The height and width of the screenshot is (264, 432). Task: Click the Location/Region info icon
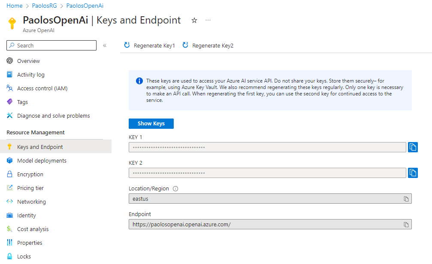[175, 189]
